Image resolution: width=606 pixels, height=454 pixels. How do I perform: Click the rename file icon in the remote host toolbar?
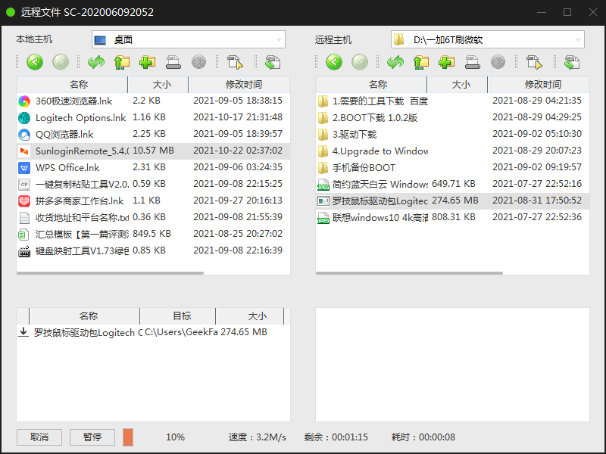472,62
